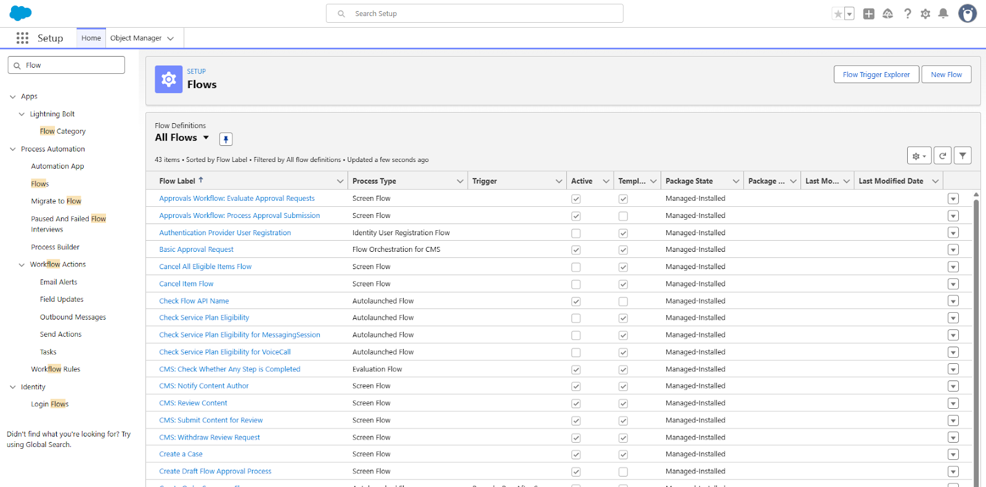Toggle Template checkbox for Check Flow API Name

point(623,302)
